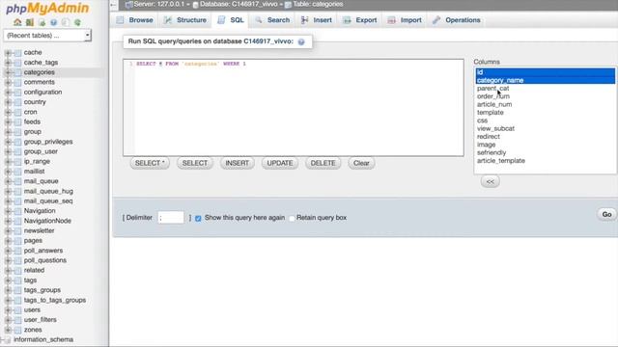Viewport: 618px width, 347px height.
Task: Toggle Show this query here again checkbox
Action: click(x=198, y=219)
